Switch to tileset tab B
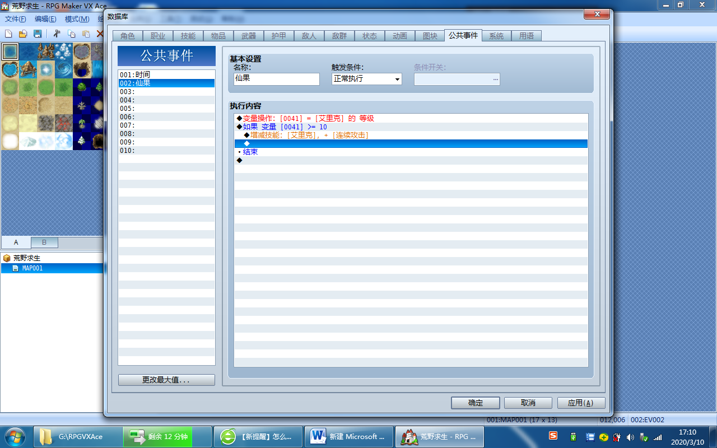717x448 pixels. pyautogui.click(x=44, y=242)
